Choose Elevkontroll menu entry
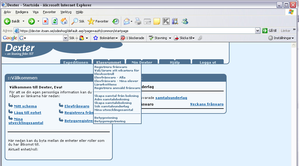Image resolution: width=299 pixels, height=166 pixels. [x=104, y=74]
